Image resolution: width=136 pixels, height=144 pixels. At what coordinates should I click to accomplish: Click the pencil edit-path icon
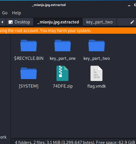[132, 22]
